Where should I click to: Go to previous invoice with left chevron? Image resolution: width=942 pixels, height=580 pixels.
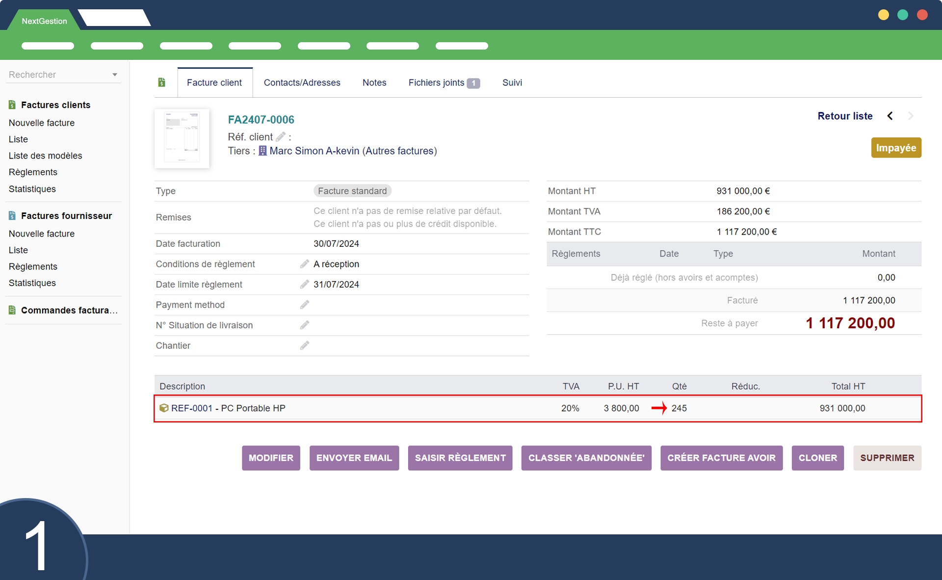tap(890, 116)
